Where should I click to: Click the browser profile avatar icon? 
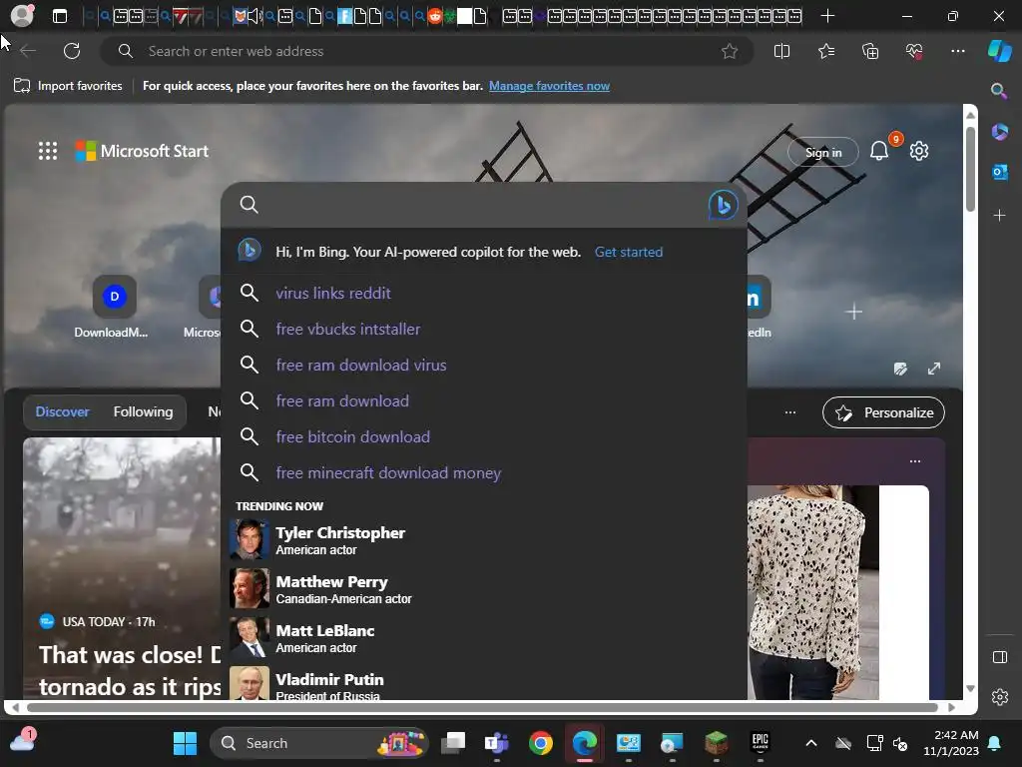pos(22,16)
